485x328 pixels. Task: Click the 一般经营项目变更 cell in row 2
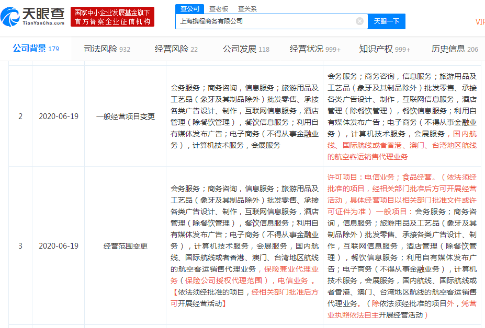click(126, 116)
